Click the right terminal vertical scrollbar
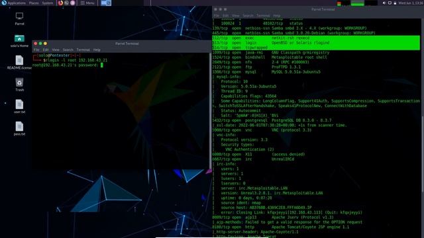This screenshot has height=238, width=424. (423, 154)
